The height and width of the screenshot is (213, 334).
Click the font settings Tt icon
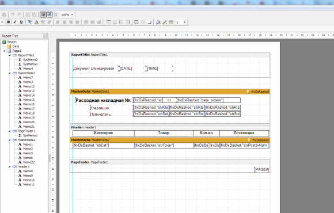tap(30, 22)
